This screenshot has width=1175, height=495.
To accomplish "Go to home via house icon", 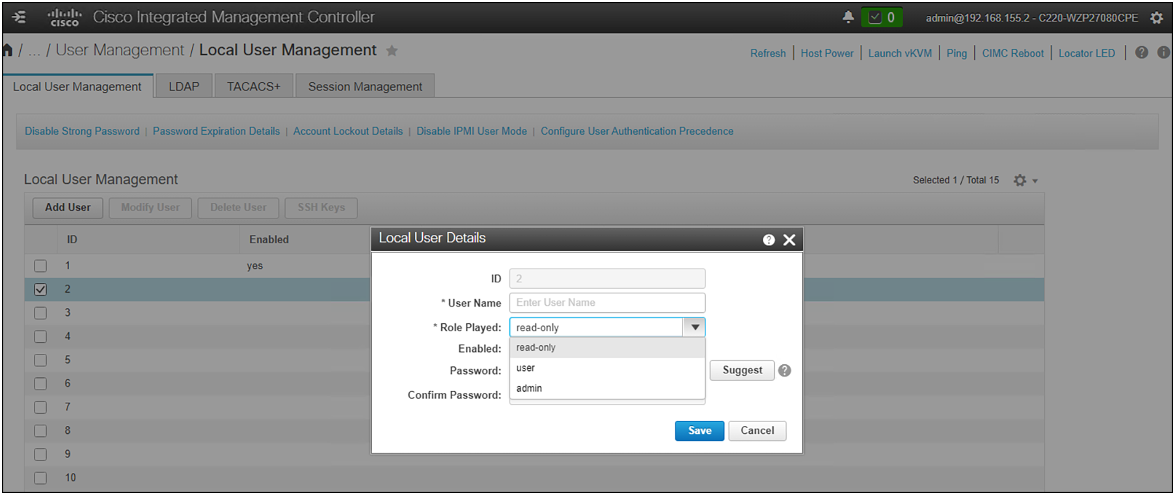I will [x=8, y=50].
